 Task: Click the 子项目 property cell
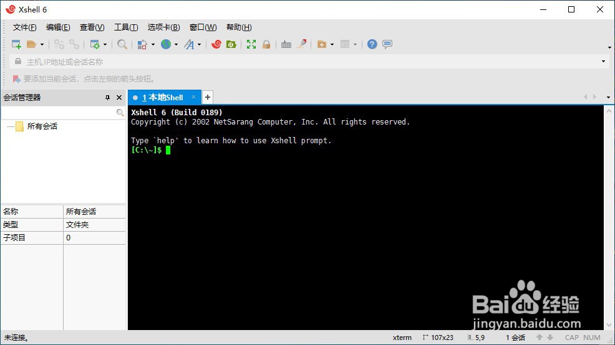pos(32,238)
